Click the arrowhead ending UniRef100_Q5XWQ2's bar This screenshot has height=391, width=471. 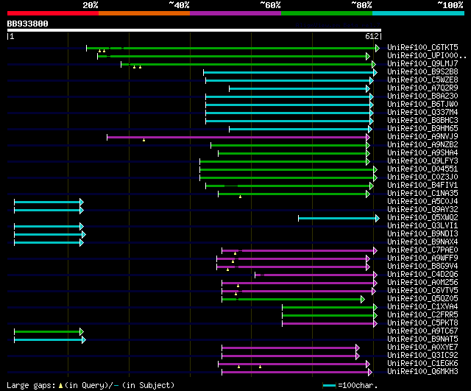click(378, 219)
